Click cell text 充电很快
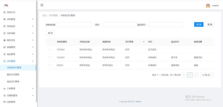The image size is (223, 107). 152,58
